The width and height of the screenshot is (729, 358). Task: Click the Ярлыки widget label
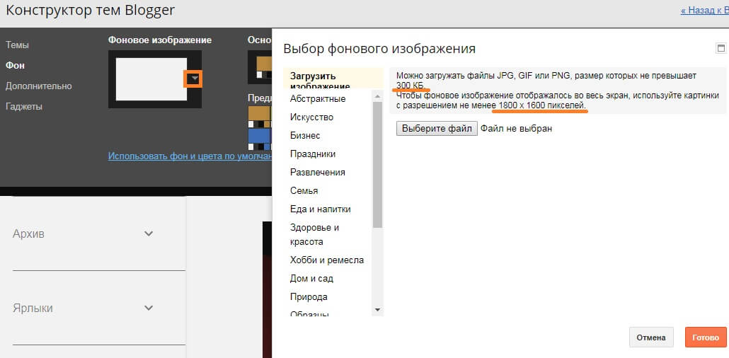tap(33, 308)
